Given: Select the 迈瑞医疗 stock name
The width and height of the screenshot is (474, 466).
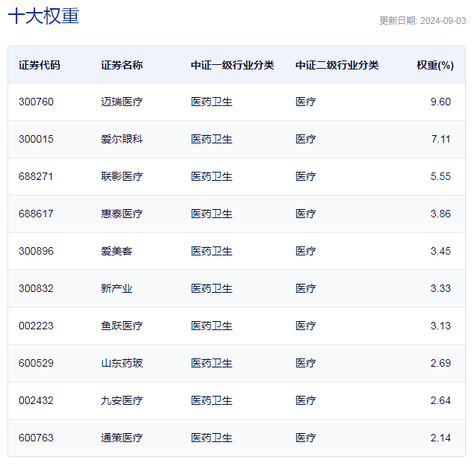Looking at the screenshot, I should coord(122,102).
